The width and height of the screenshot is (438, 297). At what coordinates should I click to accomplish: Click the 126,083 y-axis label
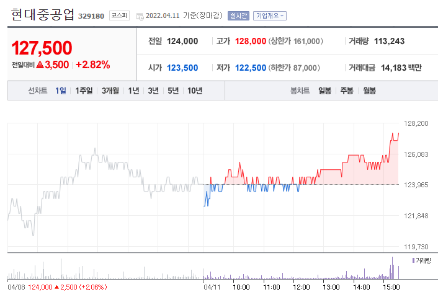click(416, 154)
